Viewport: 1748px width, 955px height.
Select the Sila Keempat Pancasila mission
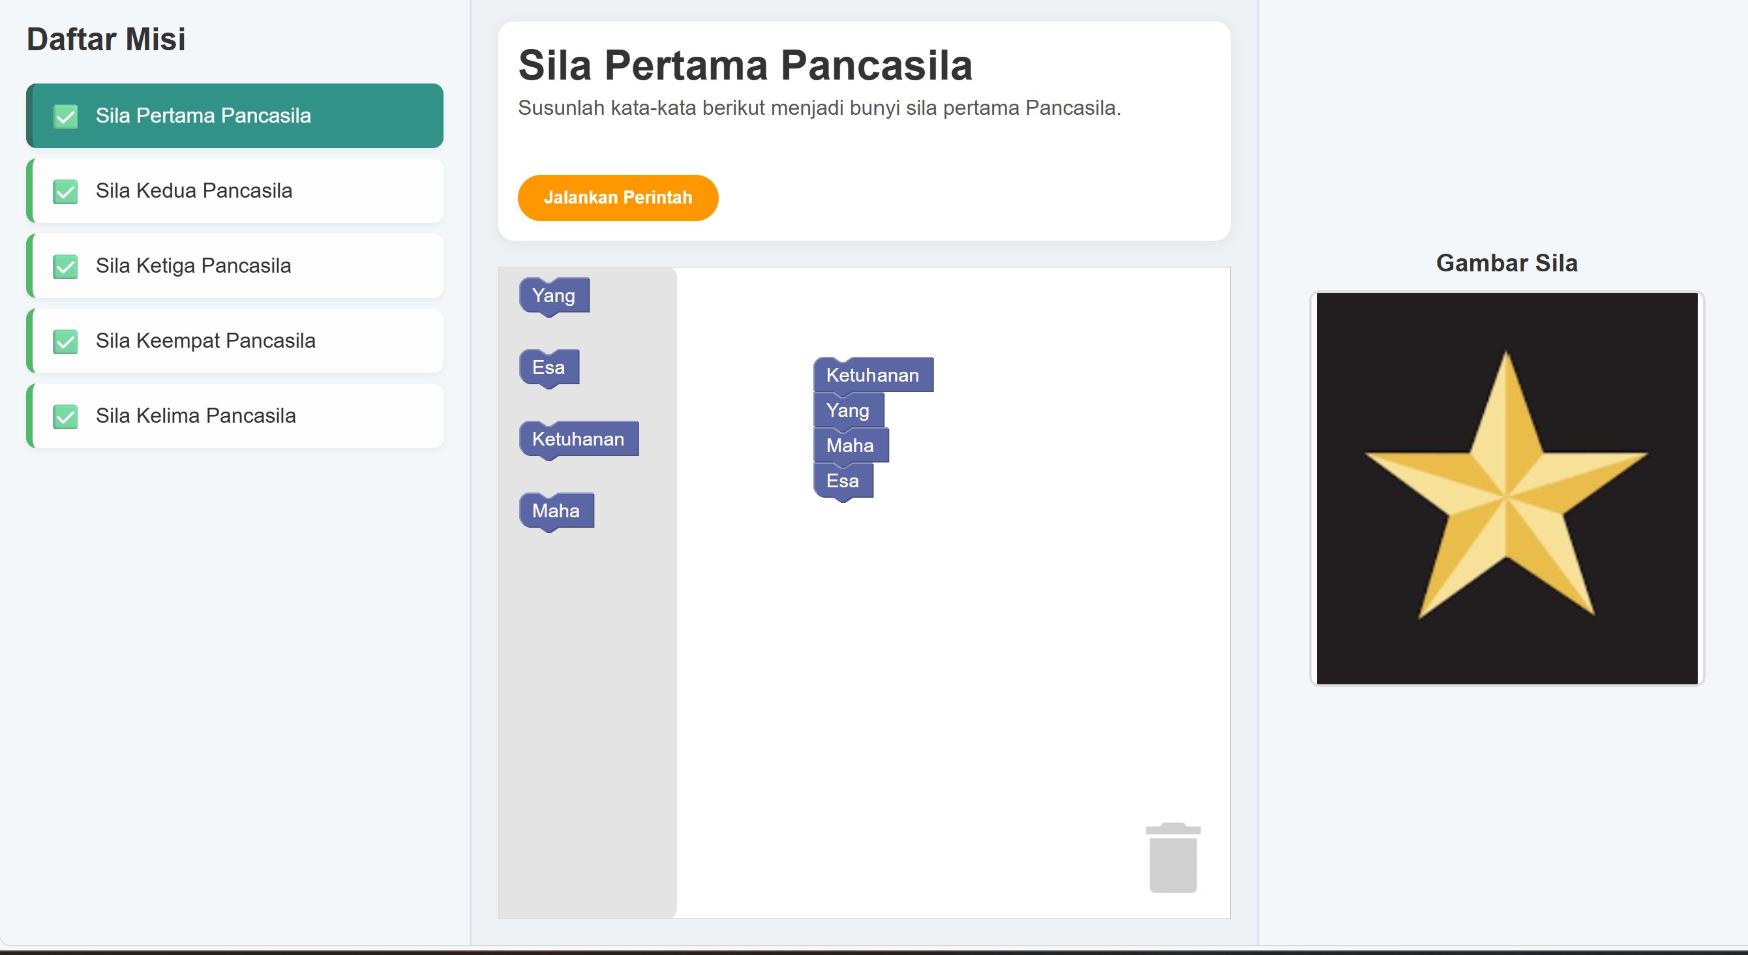[205, 341]
